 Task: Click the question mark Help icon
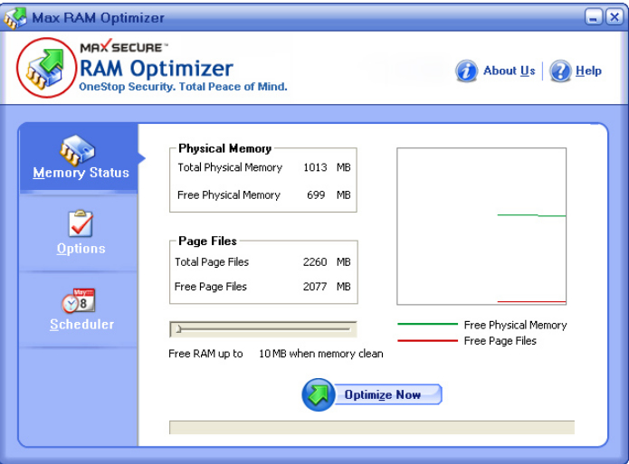click(560, 71)
